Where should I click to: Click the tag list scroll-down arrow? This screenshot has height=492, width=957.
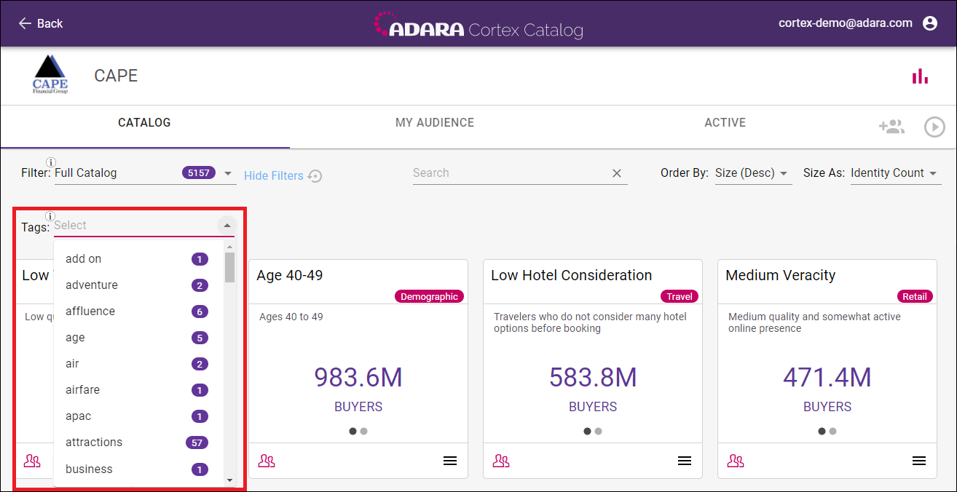pos(229,480)
